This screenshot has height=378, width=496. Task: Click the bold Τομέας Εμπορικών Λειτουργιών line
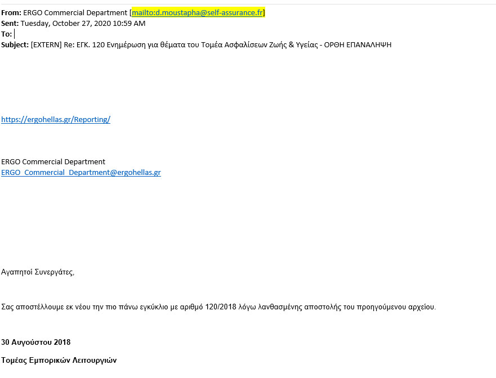point(59,361)
